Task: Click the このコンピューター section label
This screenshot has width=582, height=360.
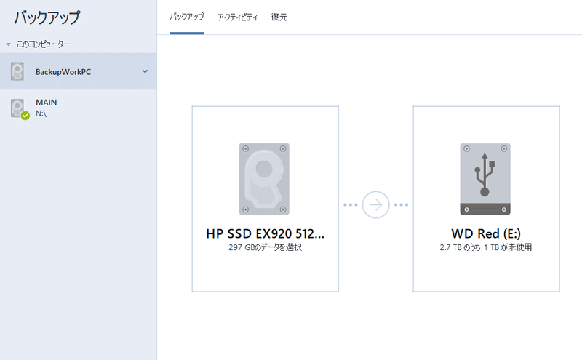Action: coord(44,44)
